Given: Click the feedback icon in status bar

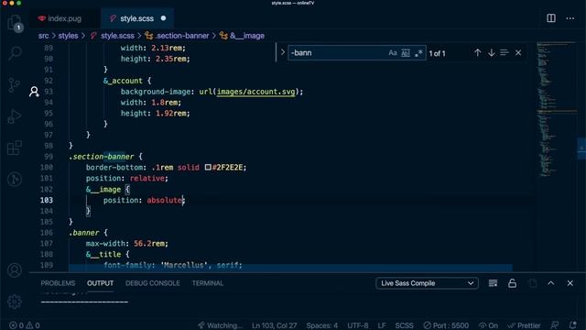Looking at the screenshot, I should pyautogui.click(x=555, y=325).
